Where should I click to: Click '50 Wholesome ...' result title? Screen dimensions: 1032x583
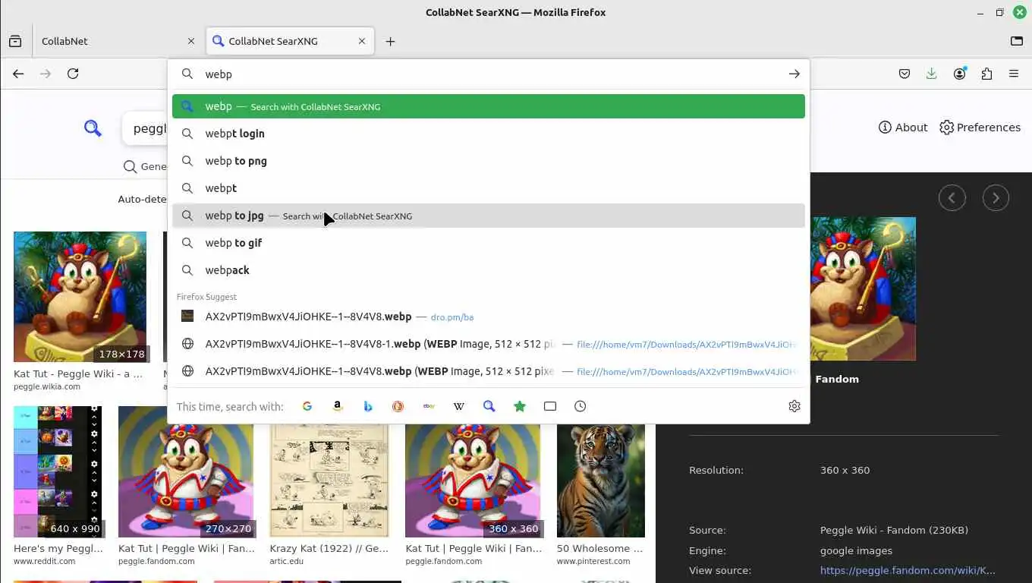(x=599, y=548)
